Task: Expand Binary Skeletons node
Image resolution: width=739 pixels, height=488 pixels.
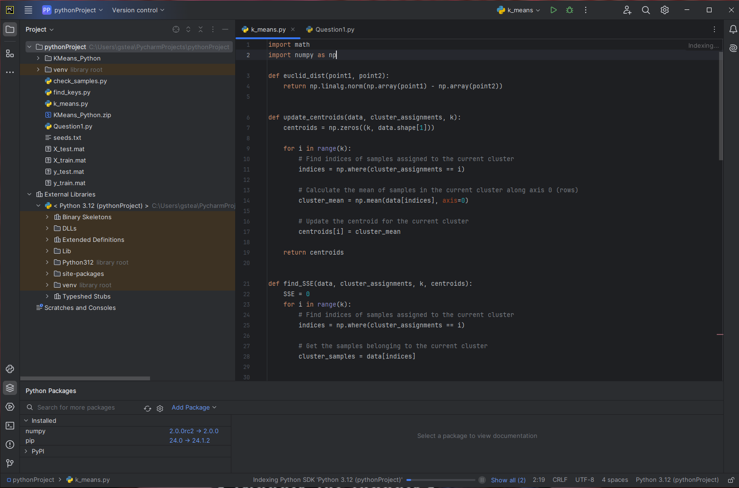Action: tap(47, 217)
